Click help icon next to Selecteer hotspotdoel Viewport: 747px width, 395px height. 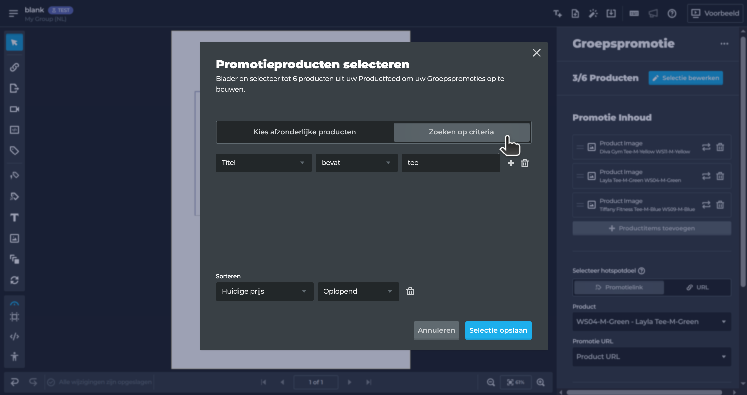(x=641, y=271)
